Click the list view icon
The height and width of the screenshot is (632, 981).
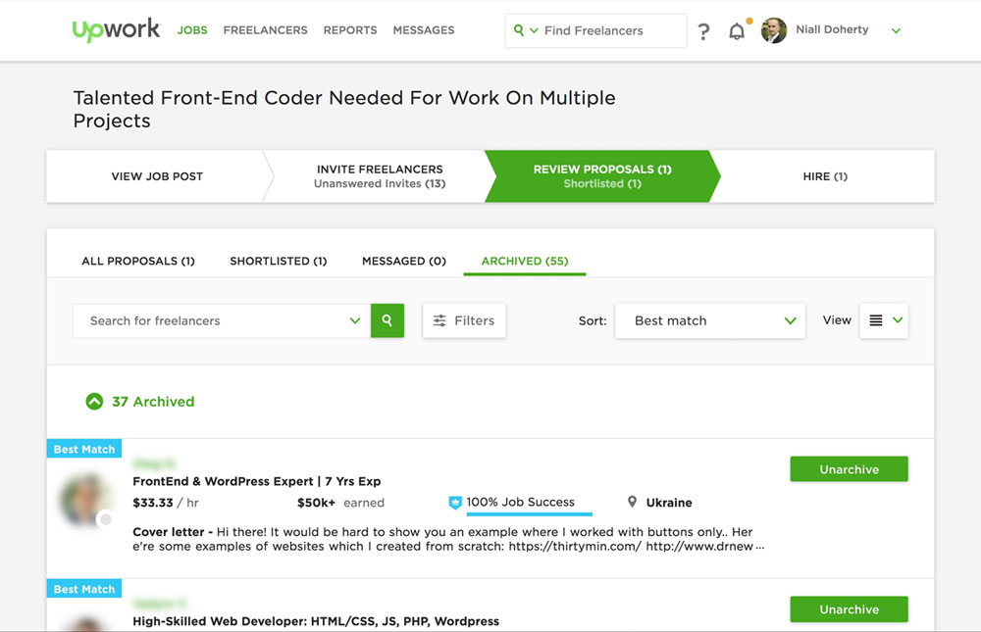876,320
